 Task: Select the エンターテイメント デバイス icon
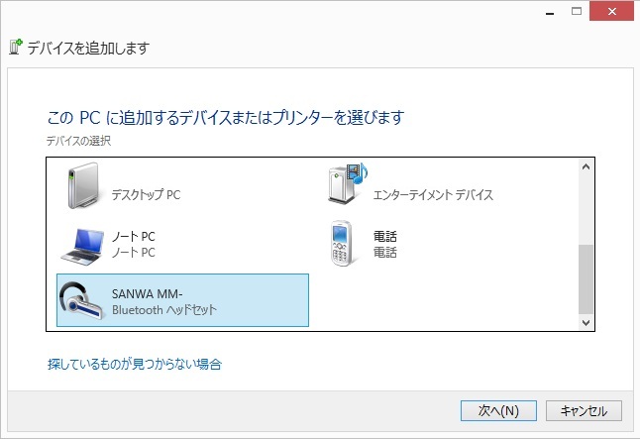click(x=348, y=183)
